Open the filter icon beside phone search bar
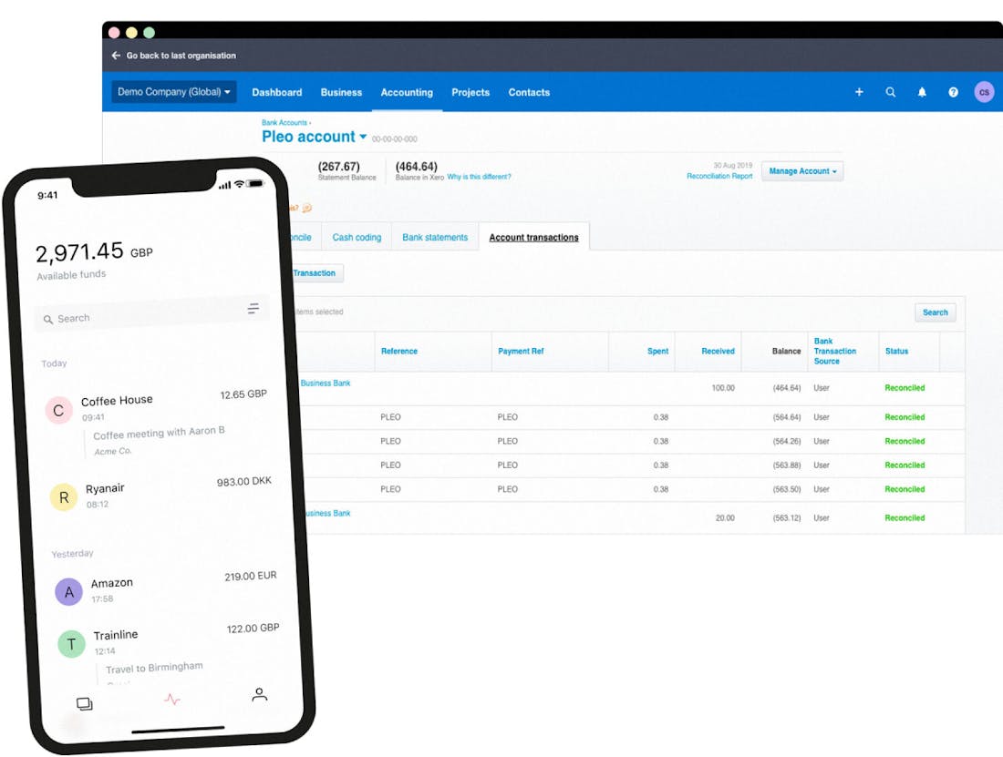The width and height of the screenshot is (1003, 757). (x=254, y=309)
